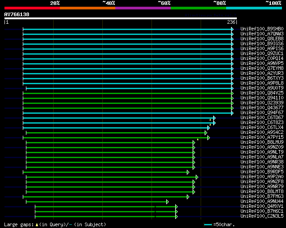Viewport: 286px width, 228px height.
Task: Open the UniRef100_A9NU44 entry
Action: coord(262,202)
